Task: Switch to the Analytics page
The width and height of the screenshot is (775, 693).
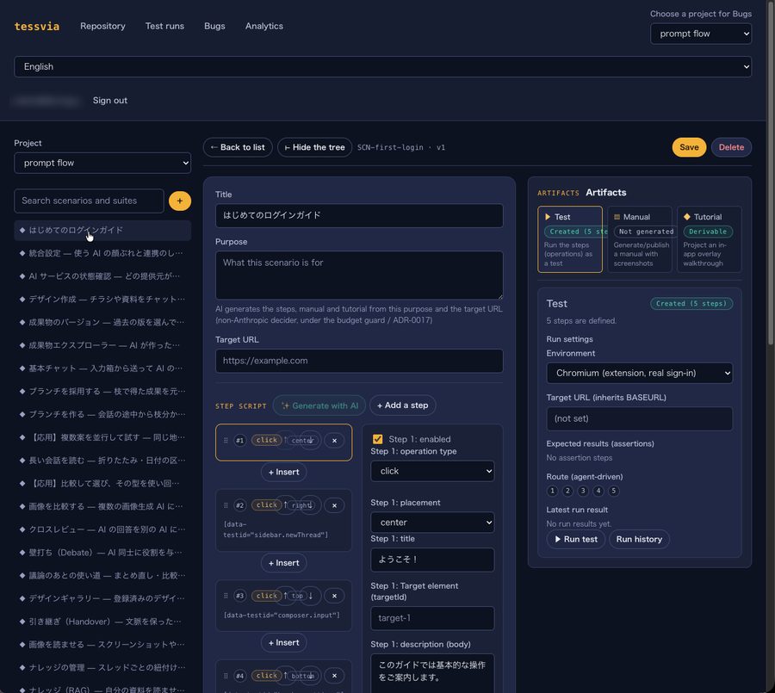Action: point(264,26)
